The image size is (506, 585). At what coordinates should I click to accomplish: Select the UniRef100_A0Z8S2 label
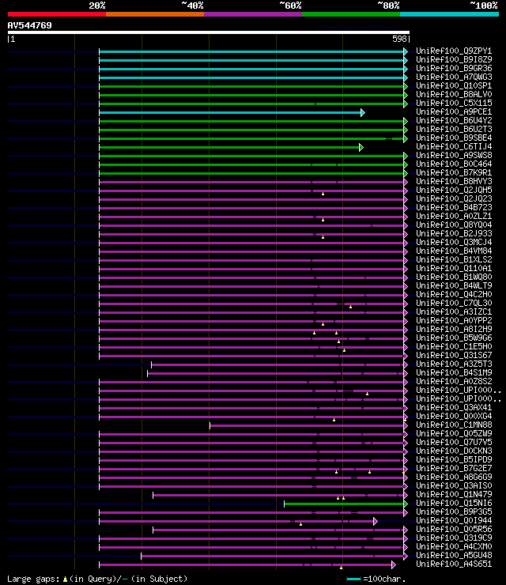[454, 382]
